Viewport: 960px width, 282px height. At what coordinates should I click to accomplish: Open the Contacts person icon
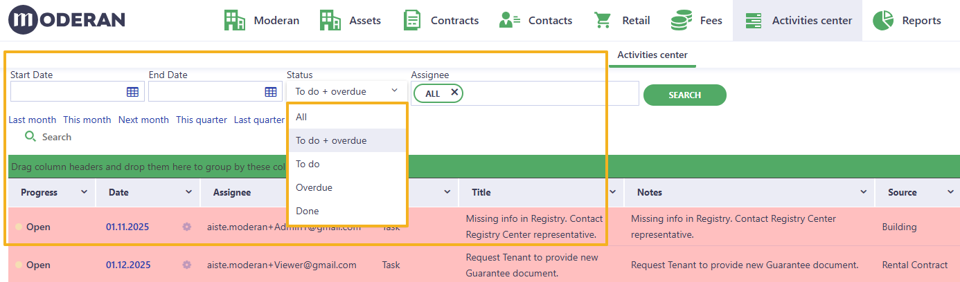[510, 20]
